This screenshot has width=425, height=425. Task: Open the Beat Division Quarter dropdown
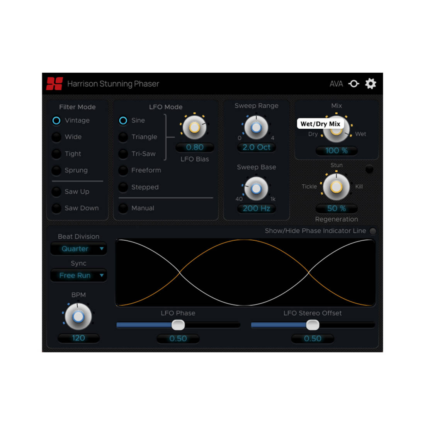[78, 249]
